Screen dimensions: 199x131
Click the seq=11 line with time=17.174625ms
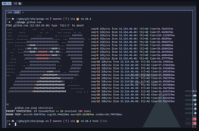(133, 65)
